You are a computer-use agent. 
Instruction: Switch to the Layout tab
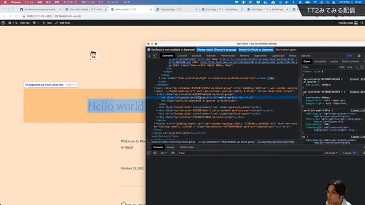click(x=334, y=61)
